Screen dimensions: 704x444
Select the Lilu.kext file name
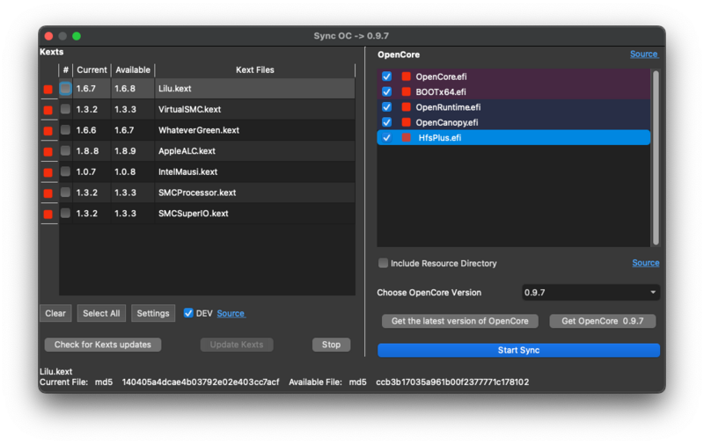click(x=174, y=89)
